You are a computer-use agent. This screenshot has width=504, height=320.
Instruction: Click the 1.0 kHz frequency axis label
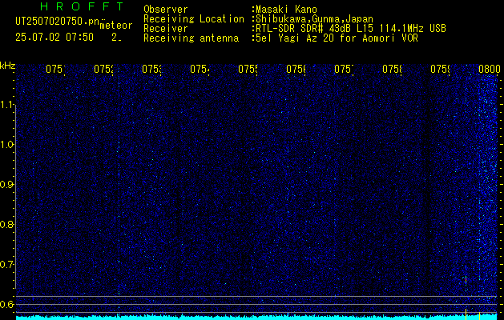[x=8, y=145]
